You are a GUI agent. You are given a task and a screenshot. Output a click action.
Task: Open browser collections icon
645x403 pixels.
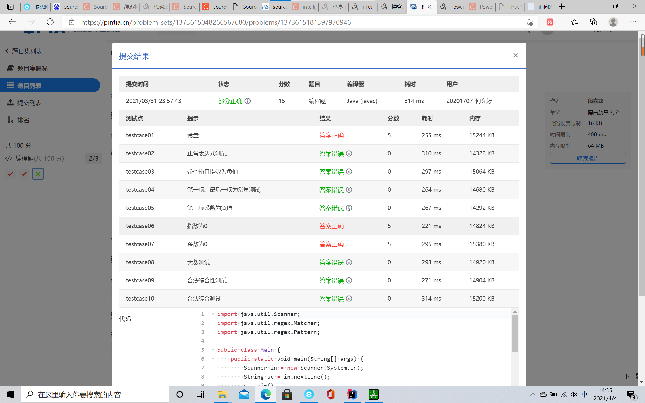tap(593, 22)
